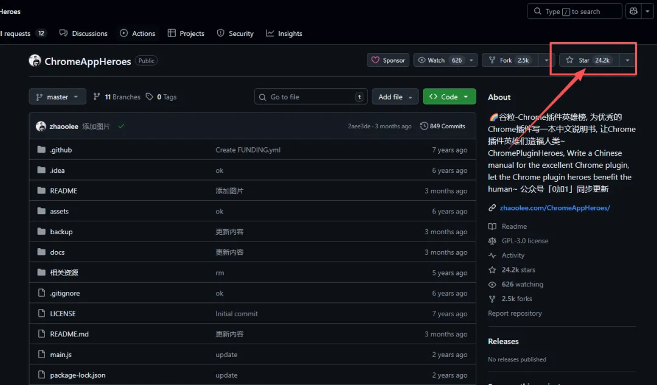Image resolution: width=657 pixels, height=385 pixels.
Task: Click the green commit status checkmark
Action: [120, 126]
